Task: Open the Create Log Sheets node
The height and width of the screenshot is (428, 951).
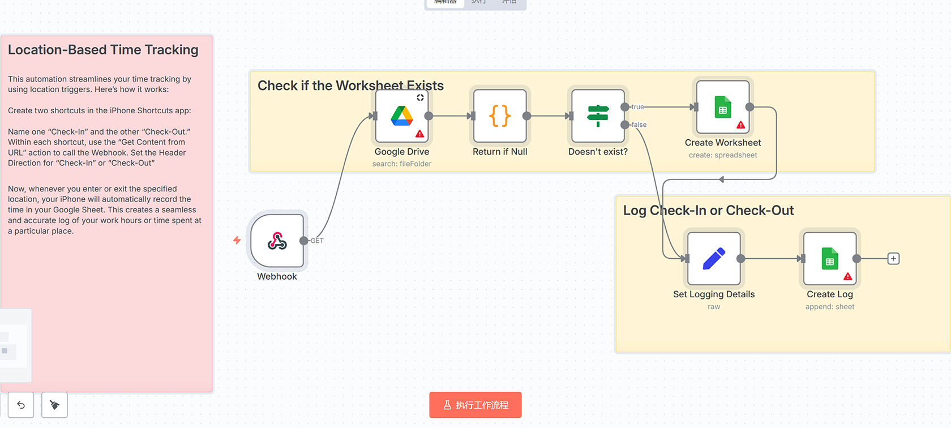Action: pos(829,259)
